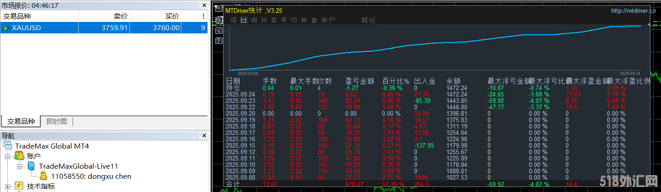Click the XAUUSD green arrow icon
Image resolution: width=661 pixels, height=192 pixels.
(6, 28)
